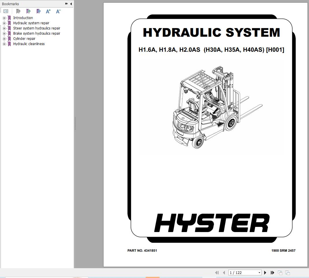
Task: Expand Brake system hydraulics repair bookmark
Action: 4,34
